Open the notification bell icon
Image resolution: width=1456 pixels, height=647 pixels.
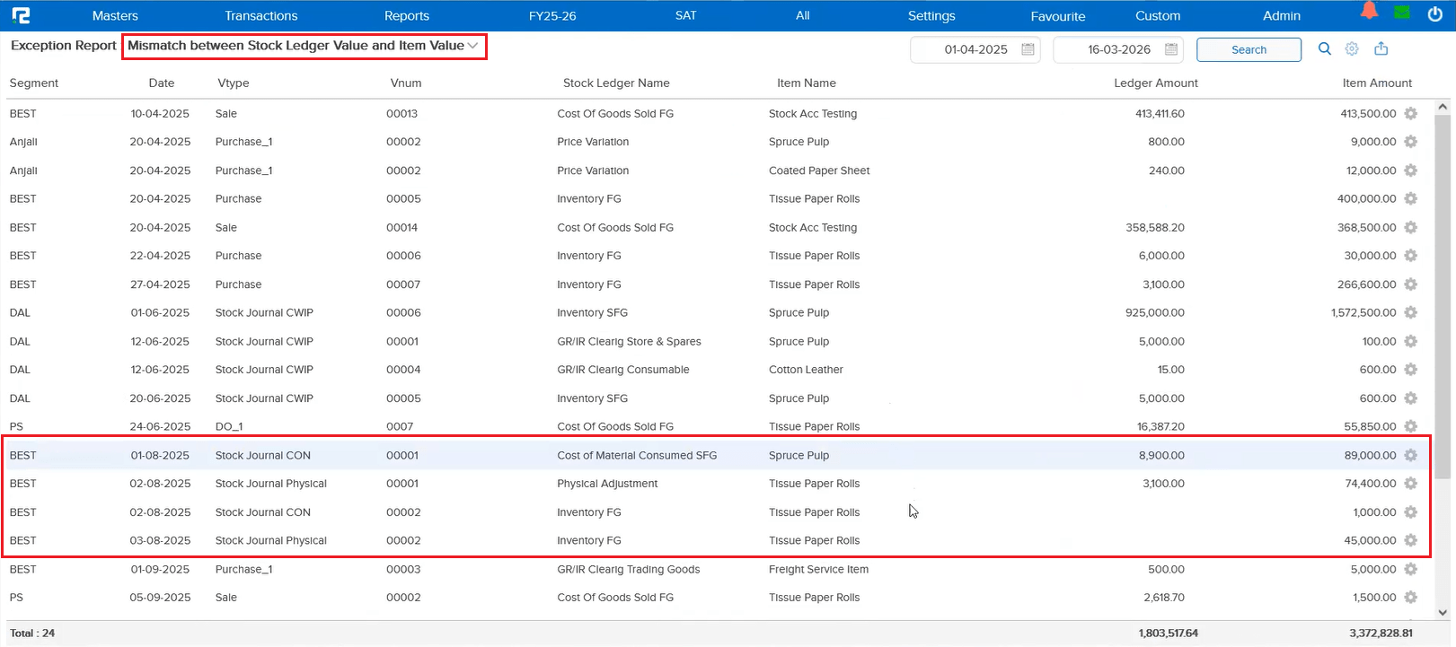pos(1369,12)
